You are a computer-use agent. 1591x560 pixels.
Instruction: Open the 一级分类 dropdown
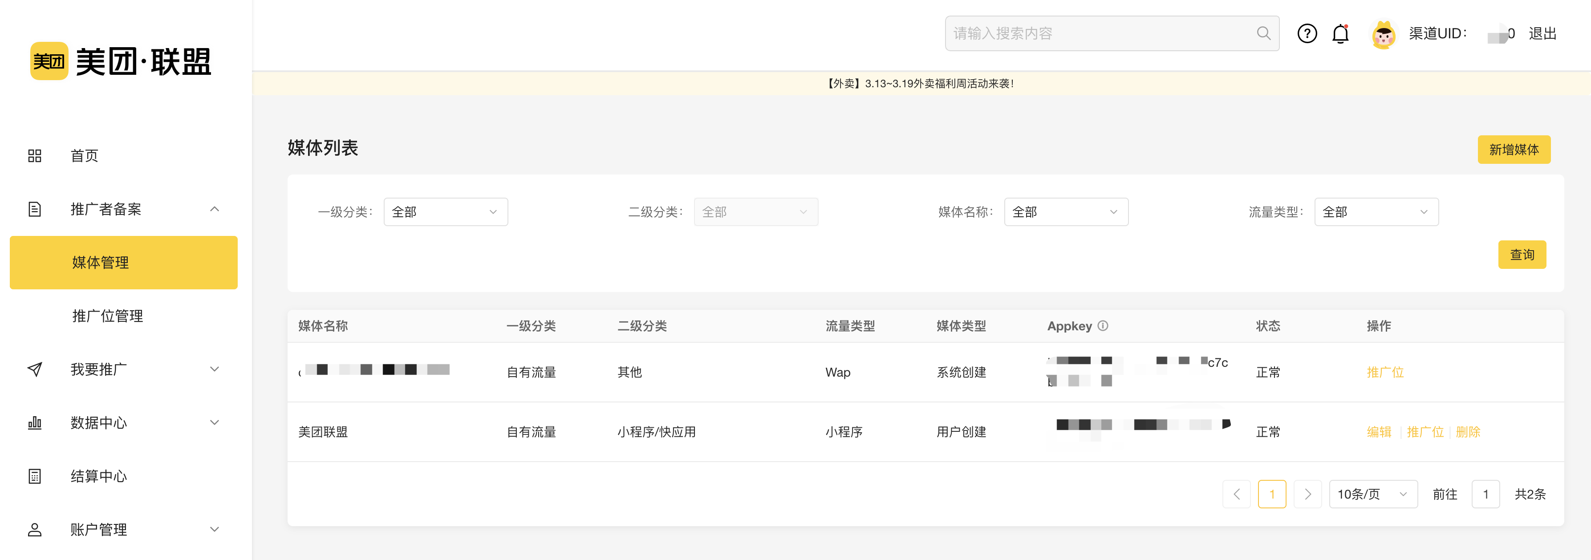445,212
